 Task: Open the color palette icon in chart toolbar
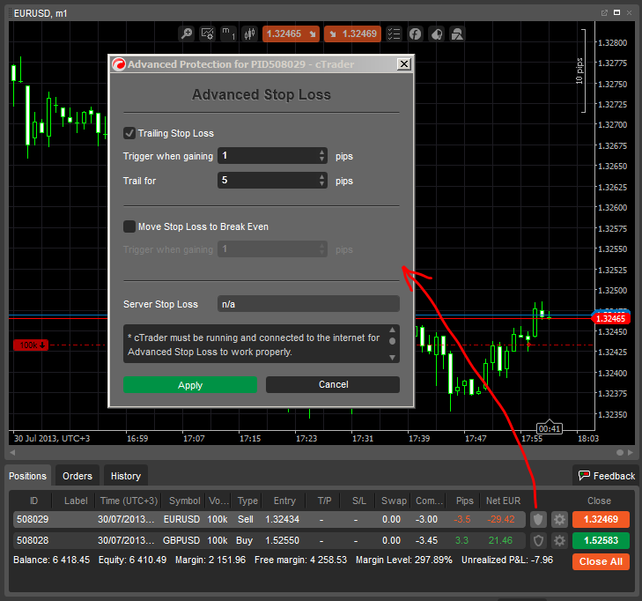tap(437, 33)
